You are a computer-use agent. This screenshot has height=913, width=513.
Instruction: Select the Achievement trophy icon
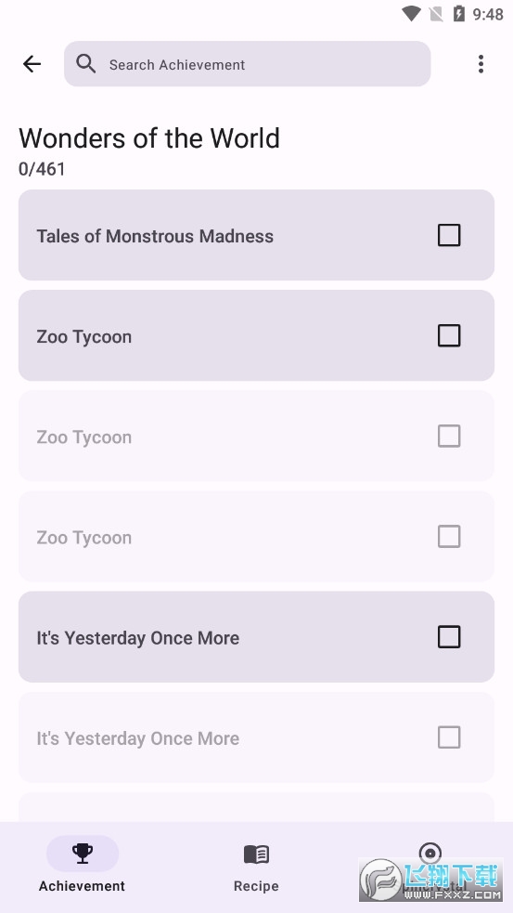(82, 854)
